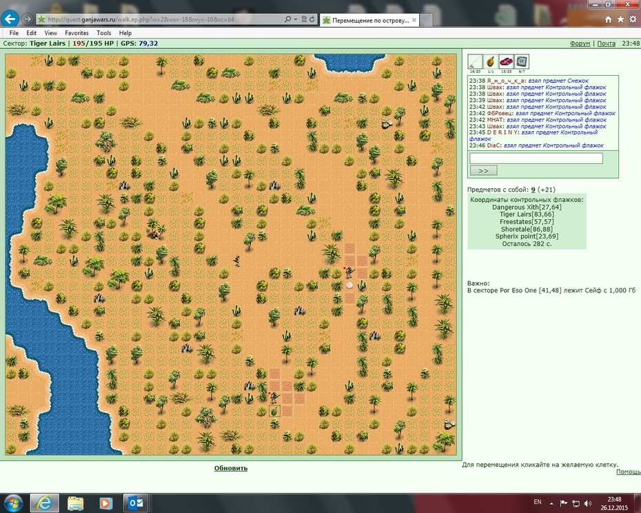Open the address bar autocomplete dropdown arrow
The height and width of the screenshot is (513, 641).
[295, 19]
